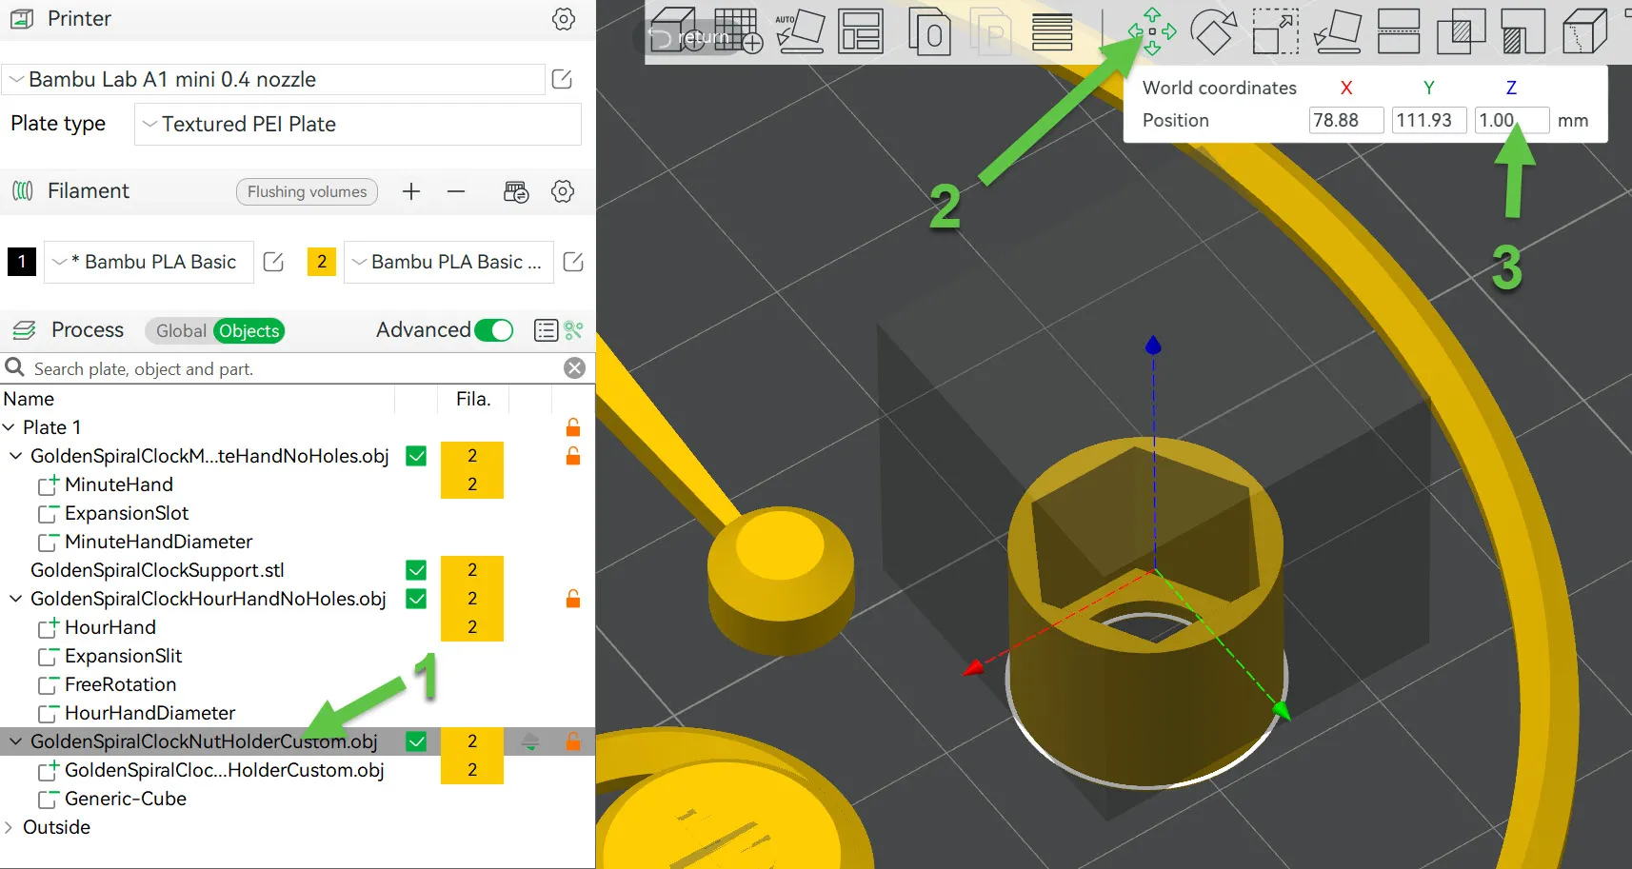The image size is (1632, 869).
Task: Click the AMS filament sync icon
Action: coord(516,191)
